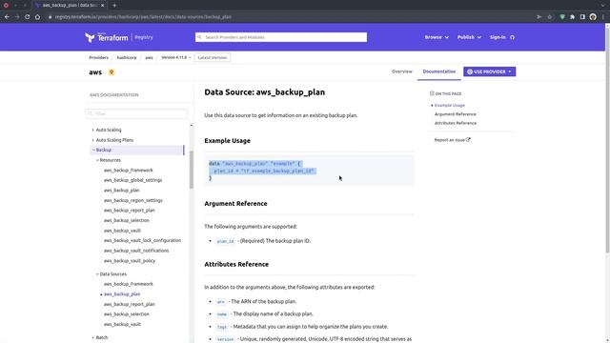Click sidebar navigation scrollbar
The height and width of the screenshot is (343, 610).
point(191,170)
